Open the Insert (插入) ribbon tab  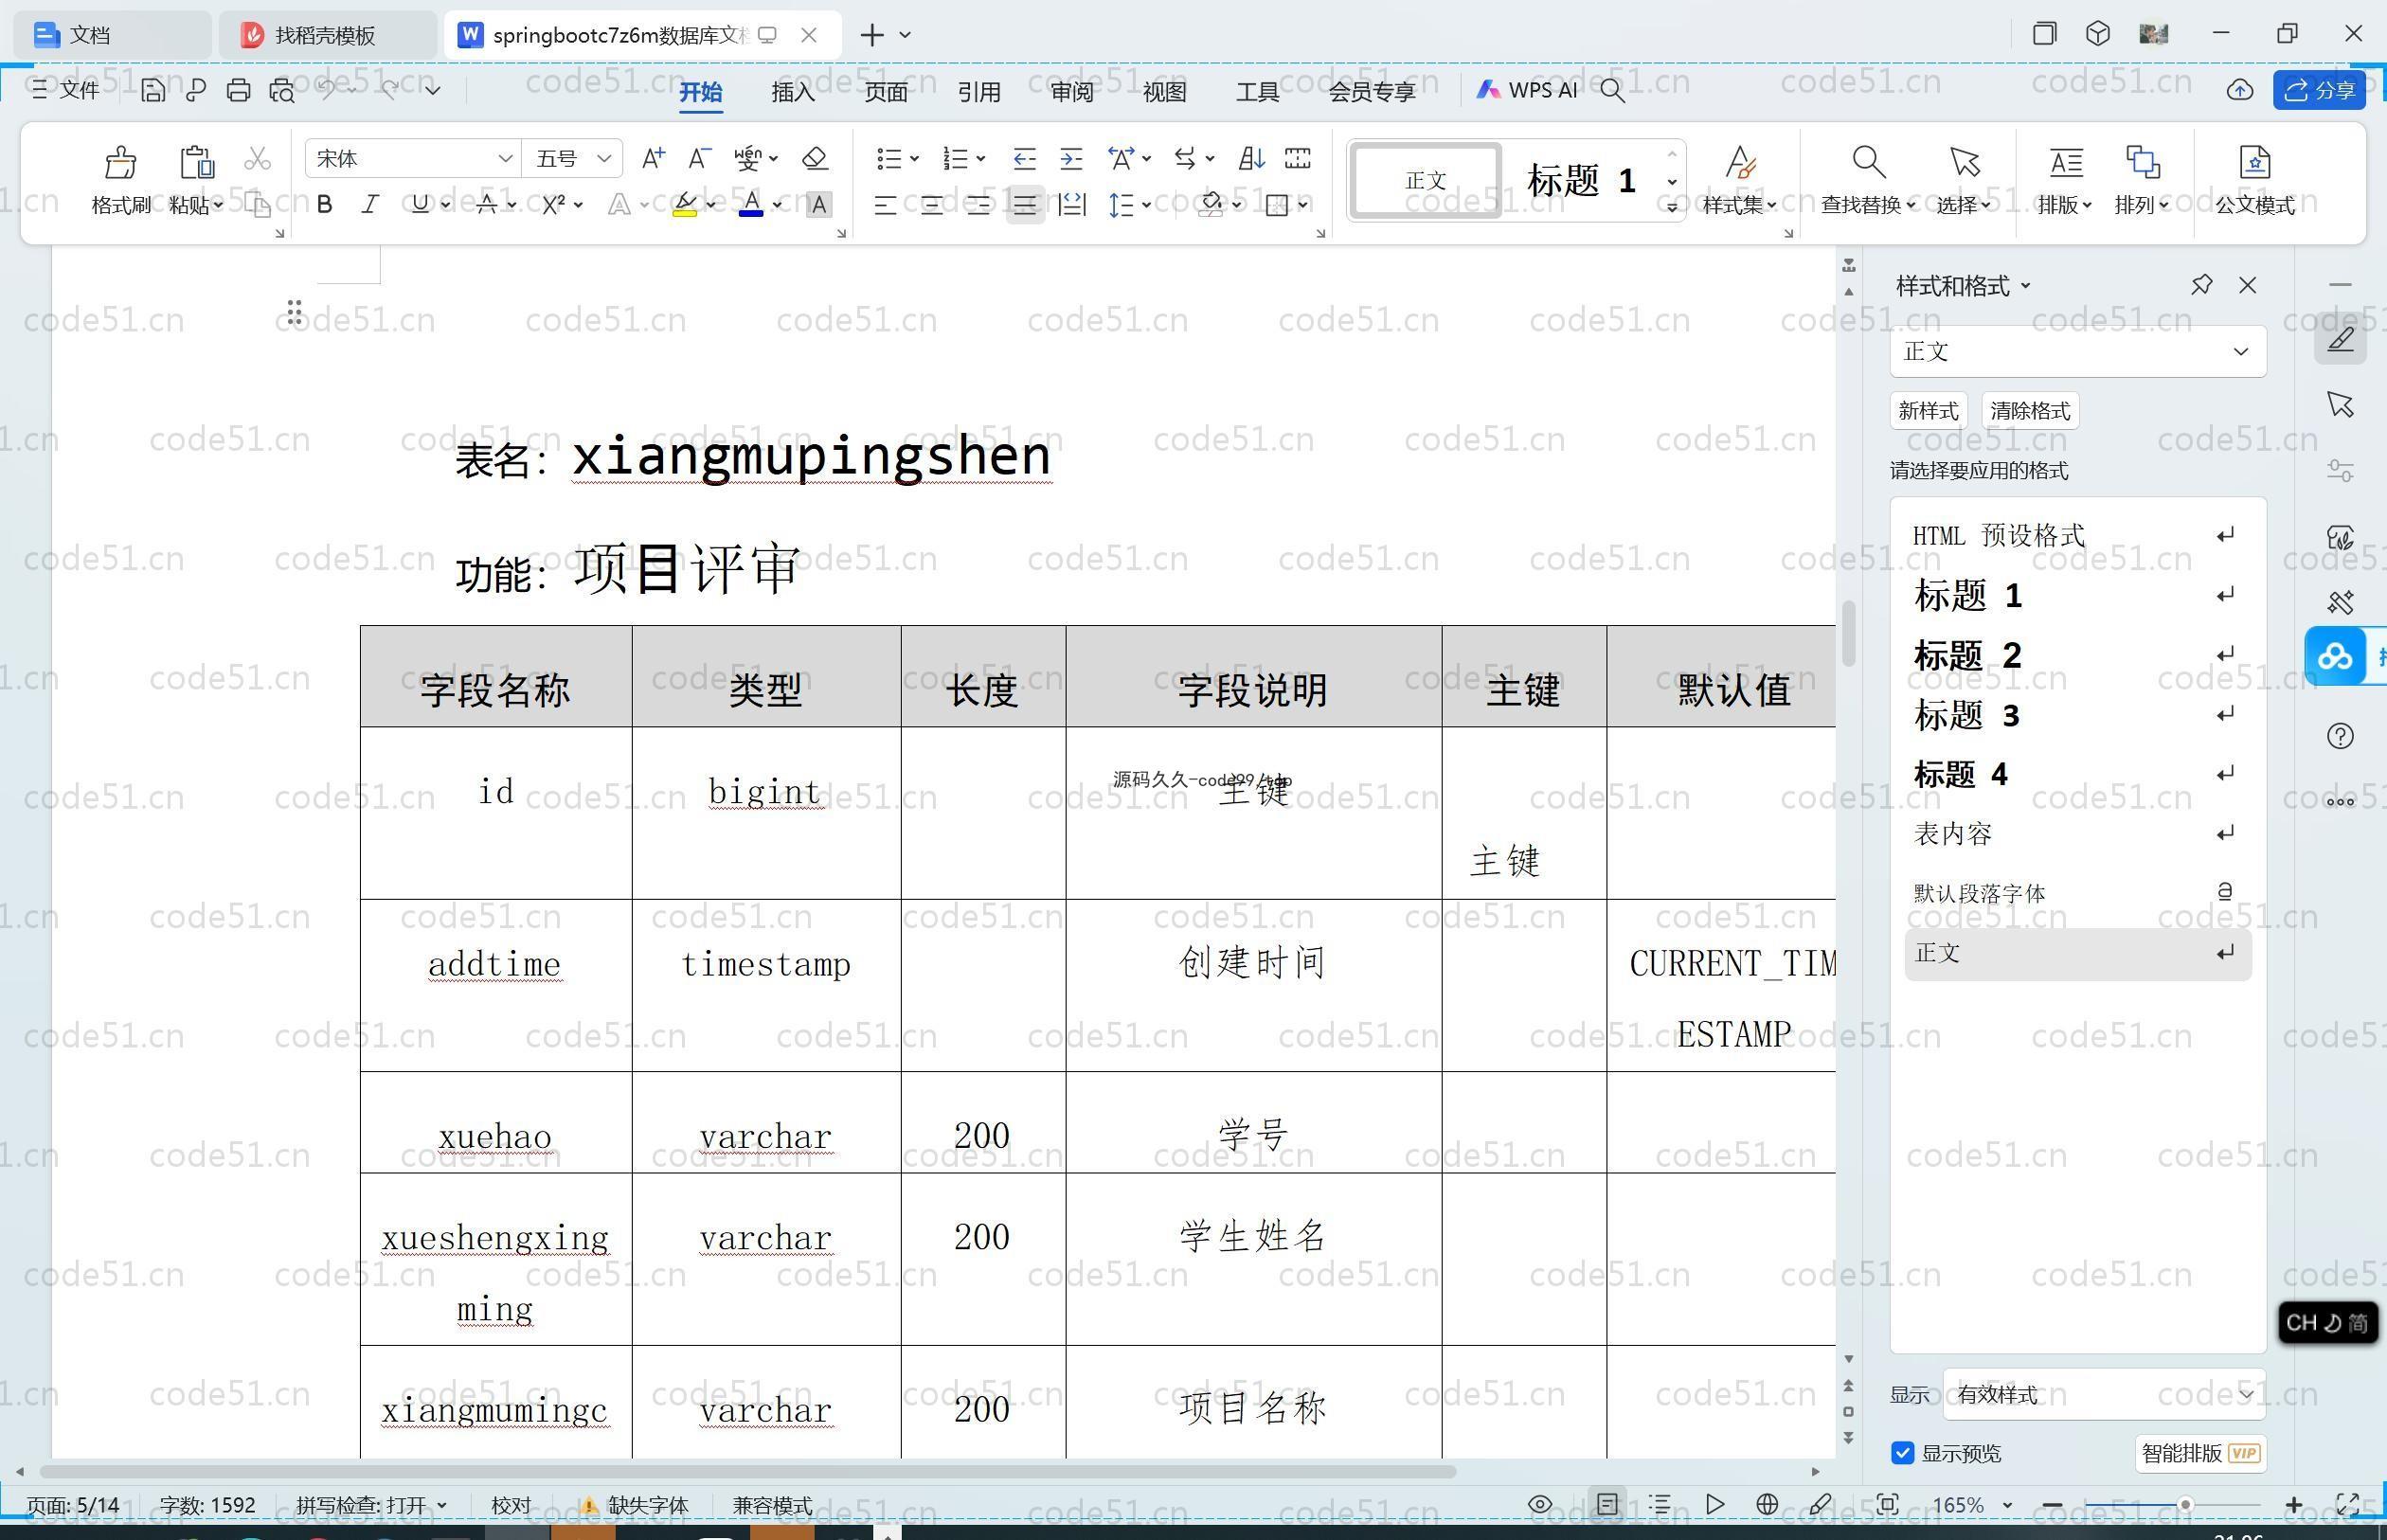(x=793, y=91)
